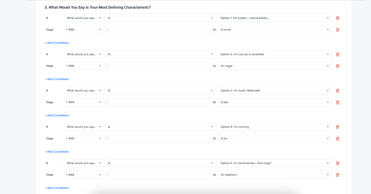Delete the Option 5 sentimental condition row

pyautogui.click(x=338, y=163)
